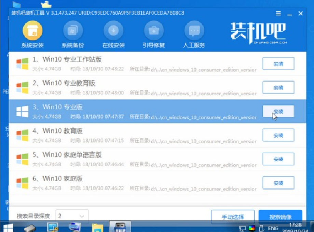The image size is (314, 232).
Task: Open the computer network icon on taskbar
Action: coord(74,228)
